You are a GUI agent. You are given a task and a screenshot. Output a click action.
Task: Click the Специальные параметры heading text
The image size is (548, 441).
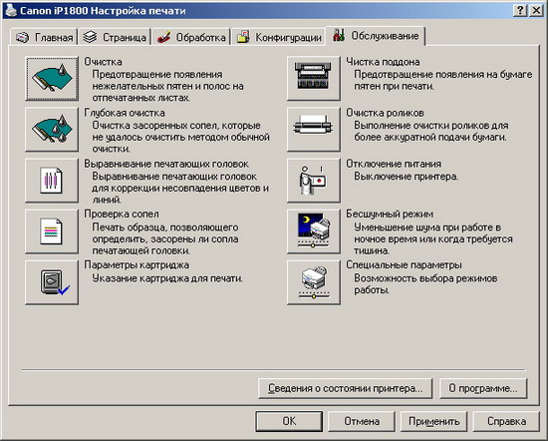[x=404, y=265]
